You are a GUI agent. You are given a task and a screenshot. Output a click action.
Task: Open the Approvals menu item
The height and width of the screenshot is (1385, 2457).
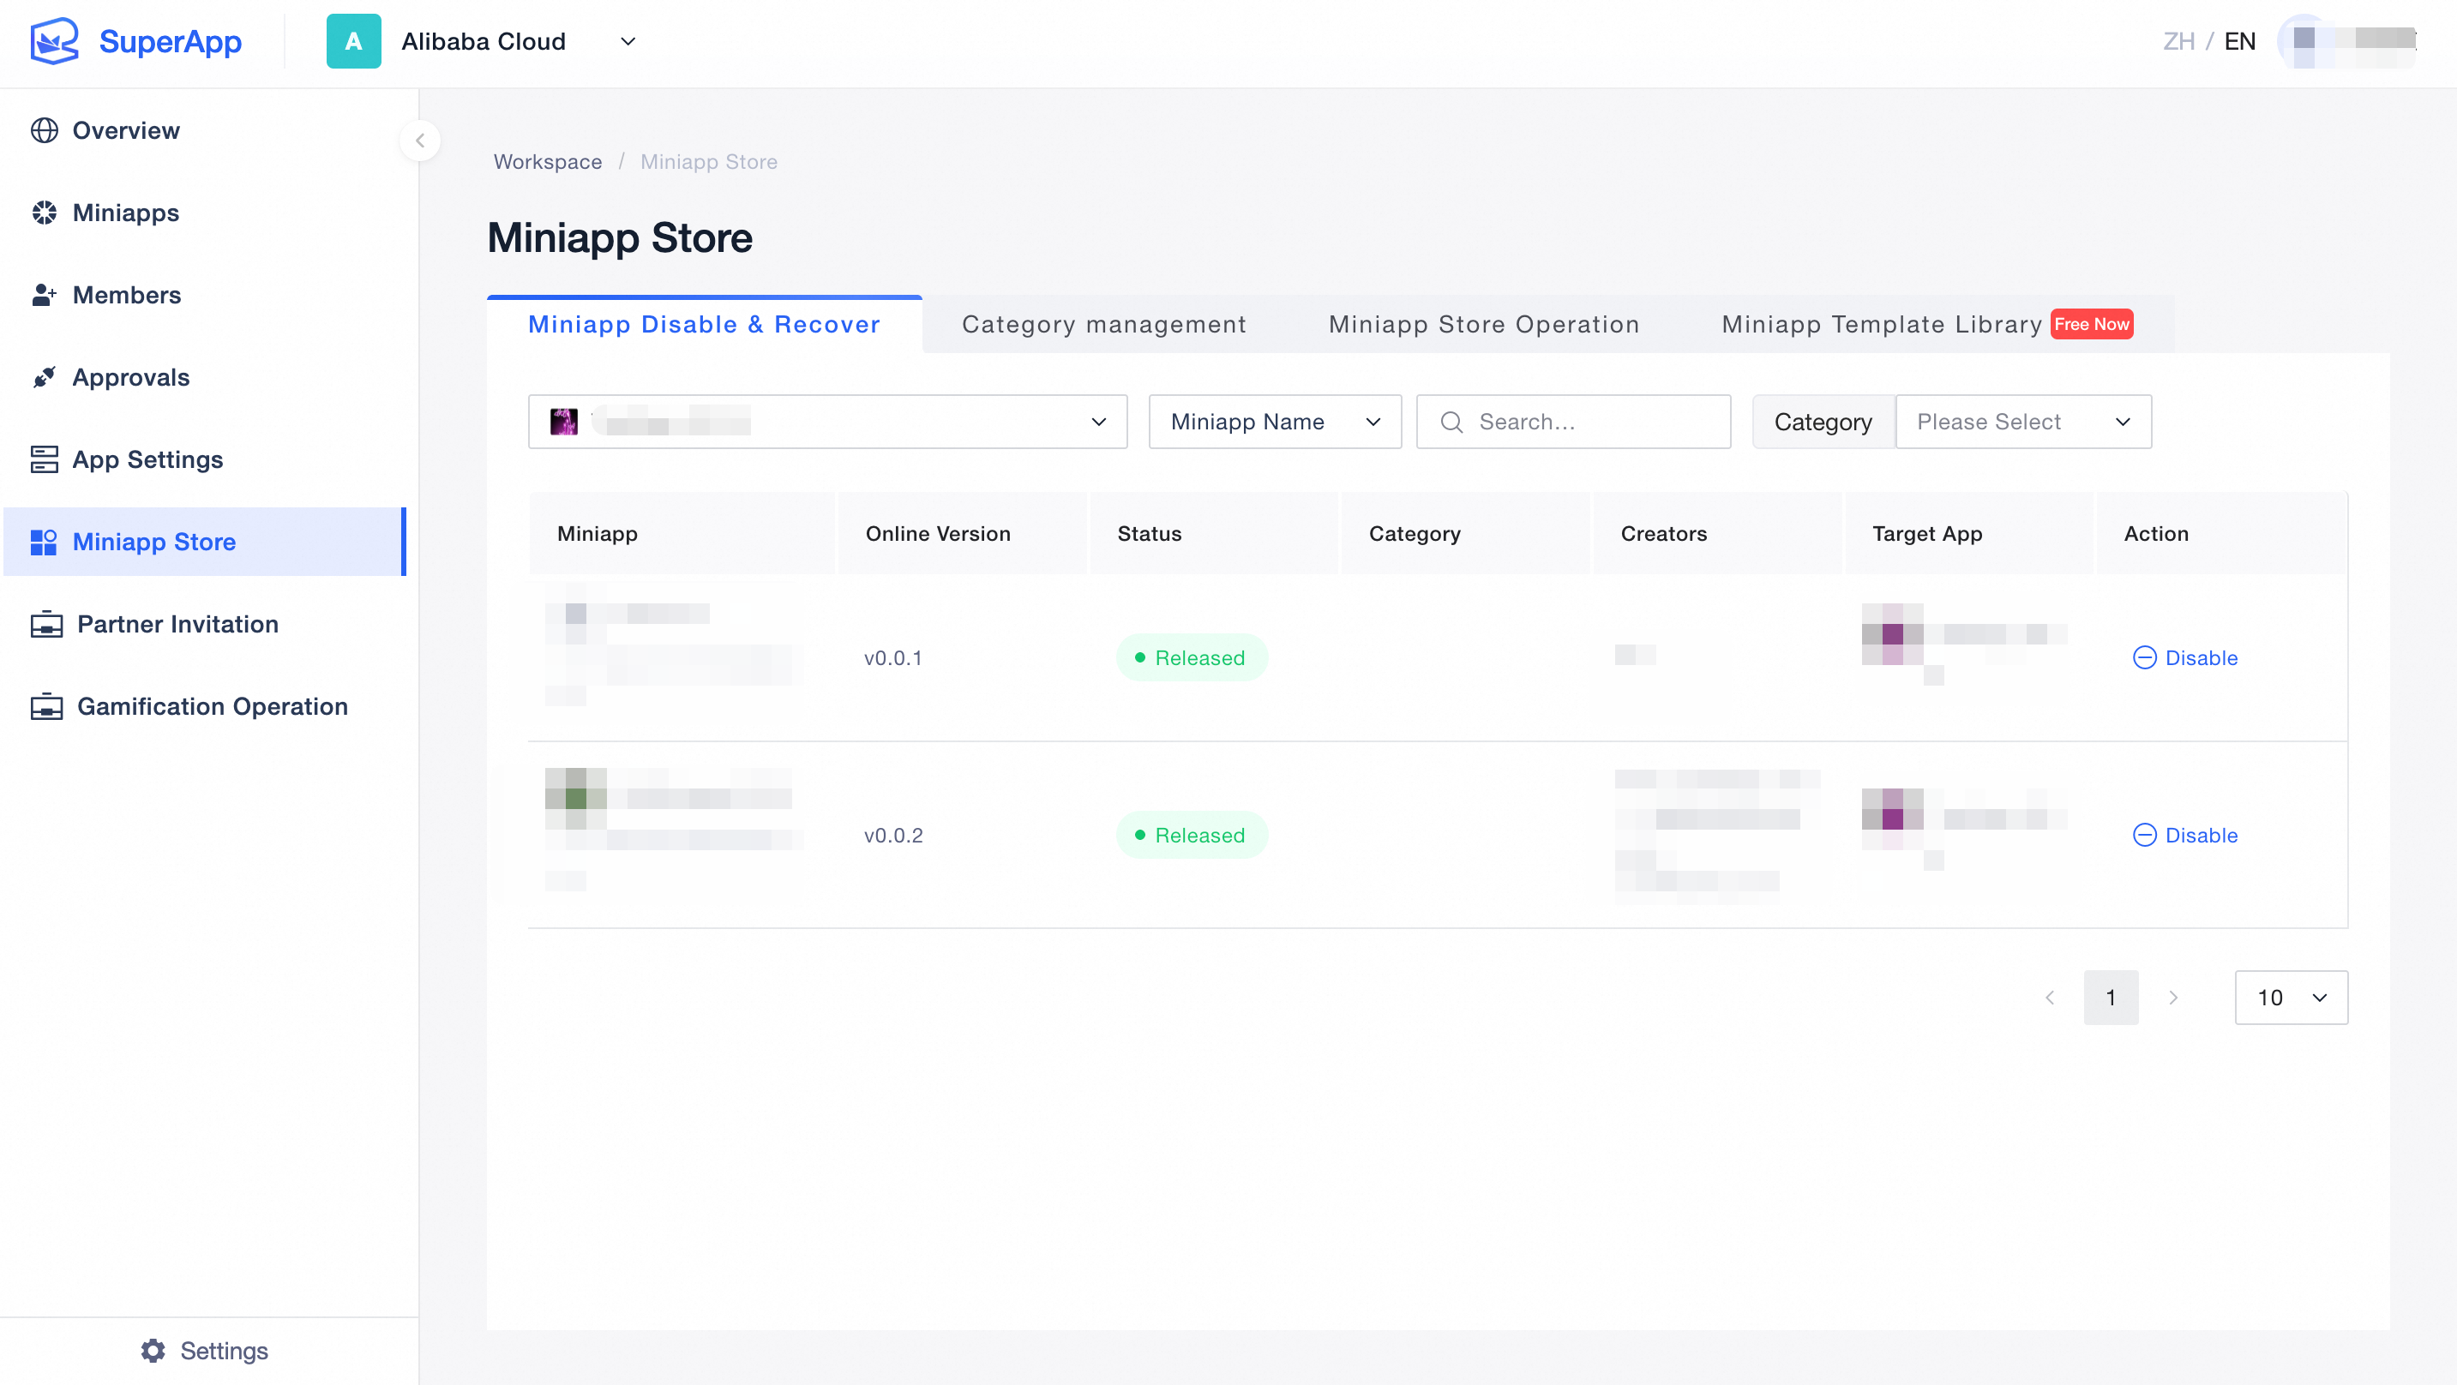click(130, 377)
